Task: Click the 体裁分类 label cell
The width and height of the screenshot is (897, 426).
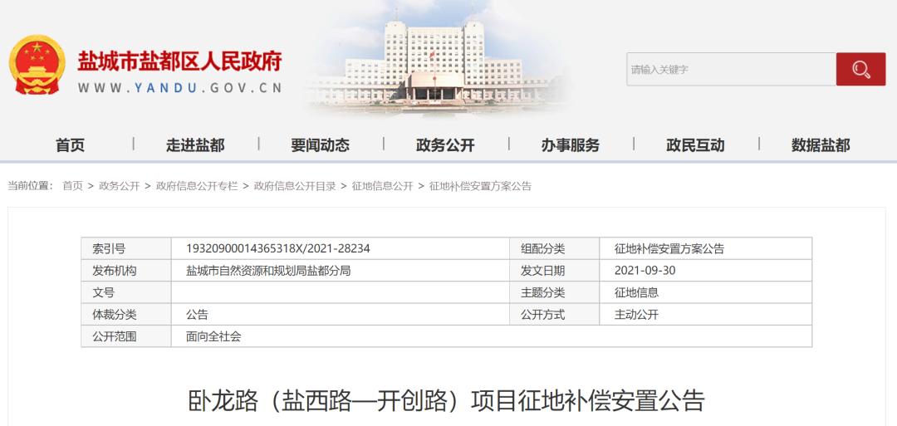Action: (126, 315)
